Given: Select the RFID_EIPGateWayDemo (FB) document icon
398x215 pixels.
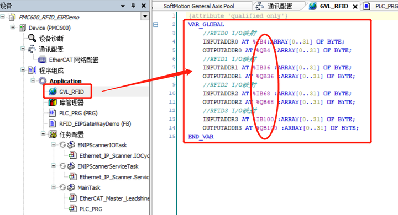Looking at the screenshot, I should tap(53, 123).
